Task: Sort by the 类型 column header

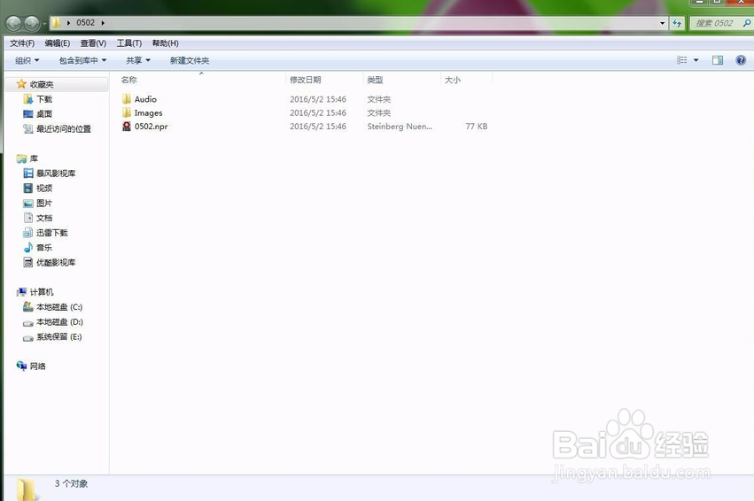Action: pyautogui.click(x=375, y=80)
